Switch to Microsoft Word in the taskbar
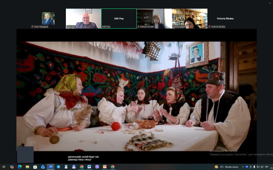This screenshot has width=273, height=170. [x=89, y=167]
